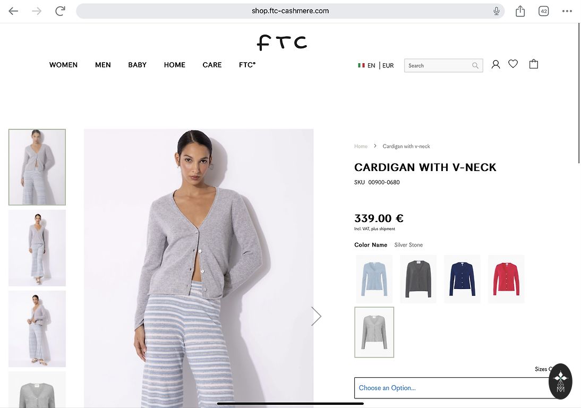This screenshot has height=408, width=581.
Task: Click the search magnifier icon
Action: coord(475,65)
